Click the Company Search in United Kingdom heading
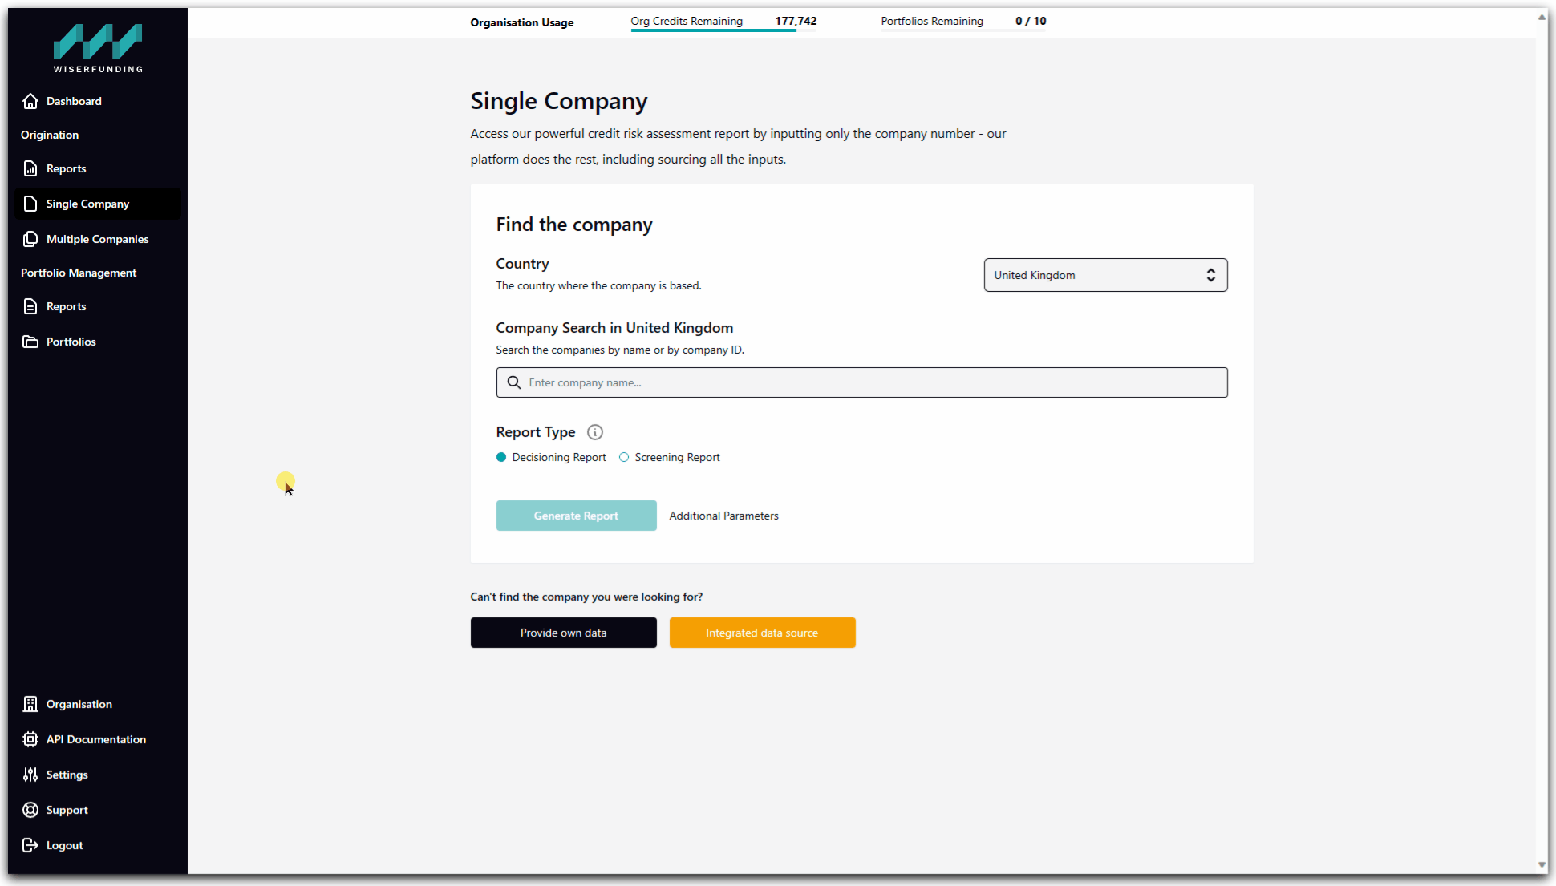This screenshot has height=886, width=1556. coord(614,328)
